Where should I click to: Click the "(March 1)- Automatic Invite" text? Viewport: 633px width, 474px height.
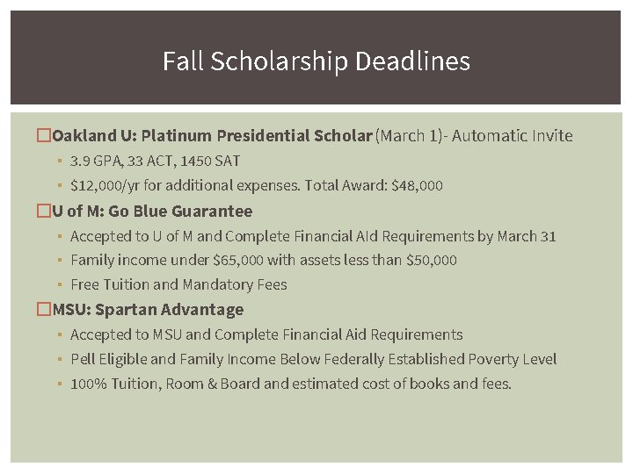(x=474, y=136)
